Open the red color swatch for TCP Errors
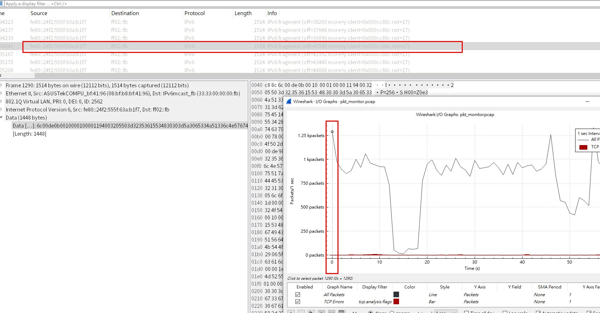 [396, 302]
